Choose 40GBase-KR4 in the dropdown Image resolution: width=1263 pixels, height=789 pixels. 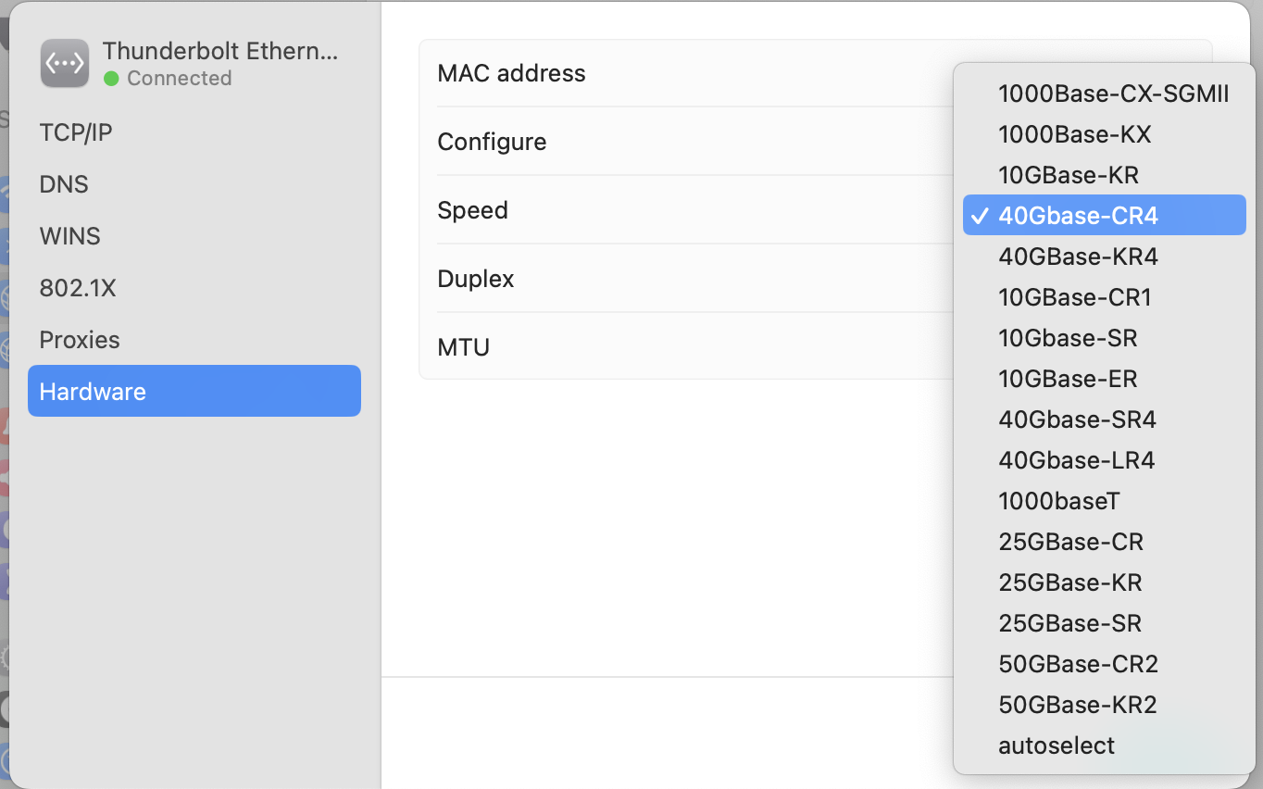point(1078,257)
